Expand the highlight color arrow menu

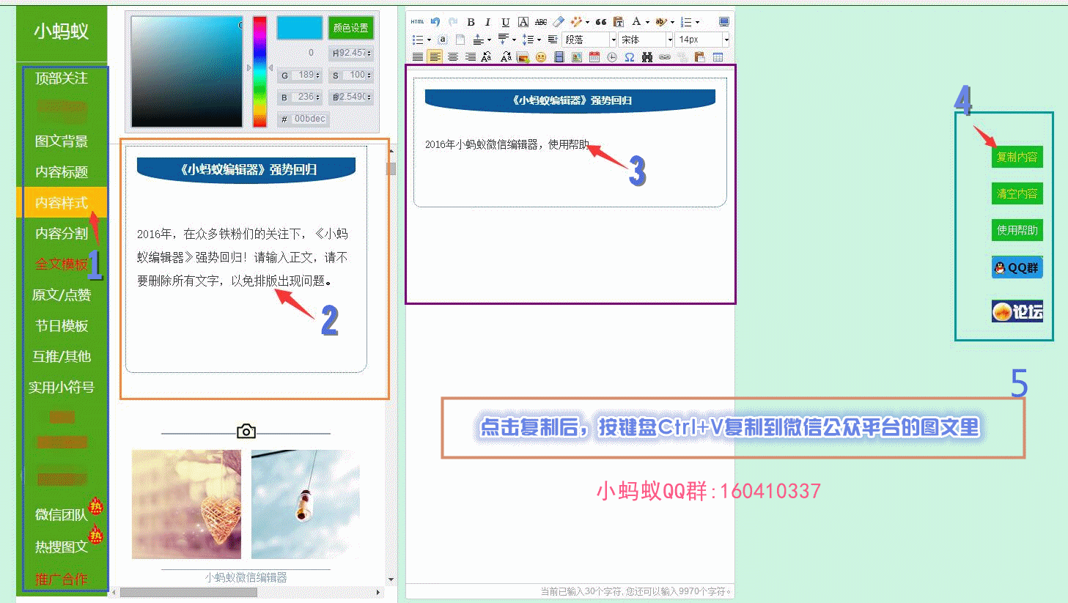click(672, 22)
